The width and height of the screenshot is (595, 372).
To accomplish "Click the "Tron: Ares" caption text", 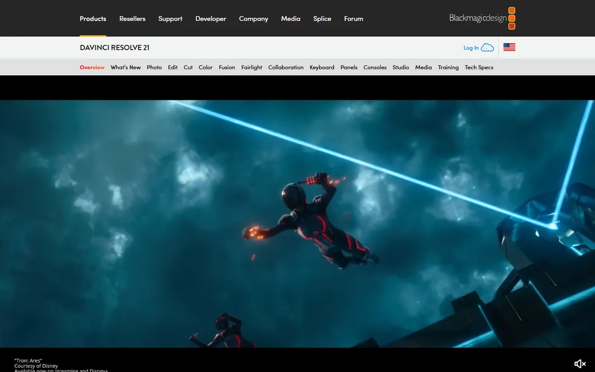I will [x=28, y=361].
